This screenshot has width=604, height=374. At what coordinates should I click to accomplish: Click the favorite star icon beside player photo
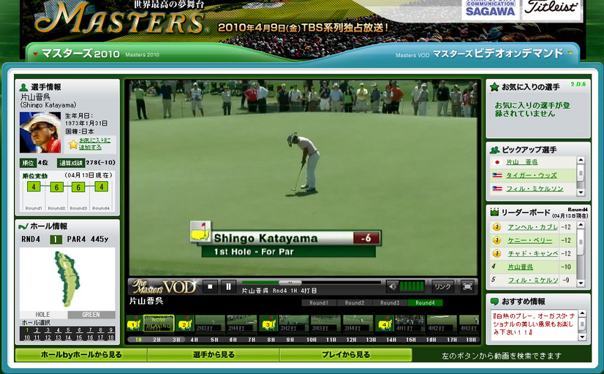point(73,145)
